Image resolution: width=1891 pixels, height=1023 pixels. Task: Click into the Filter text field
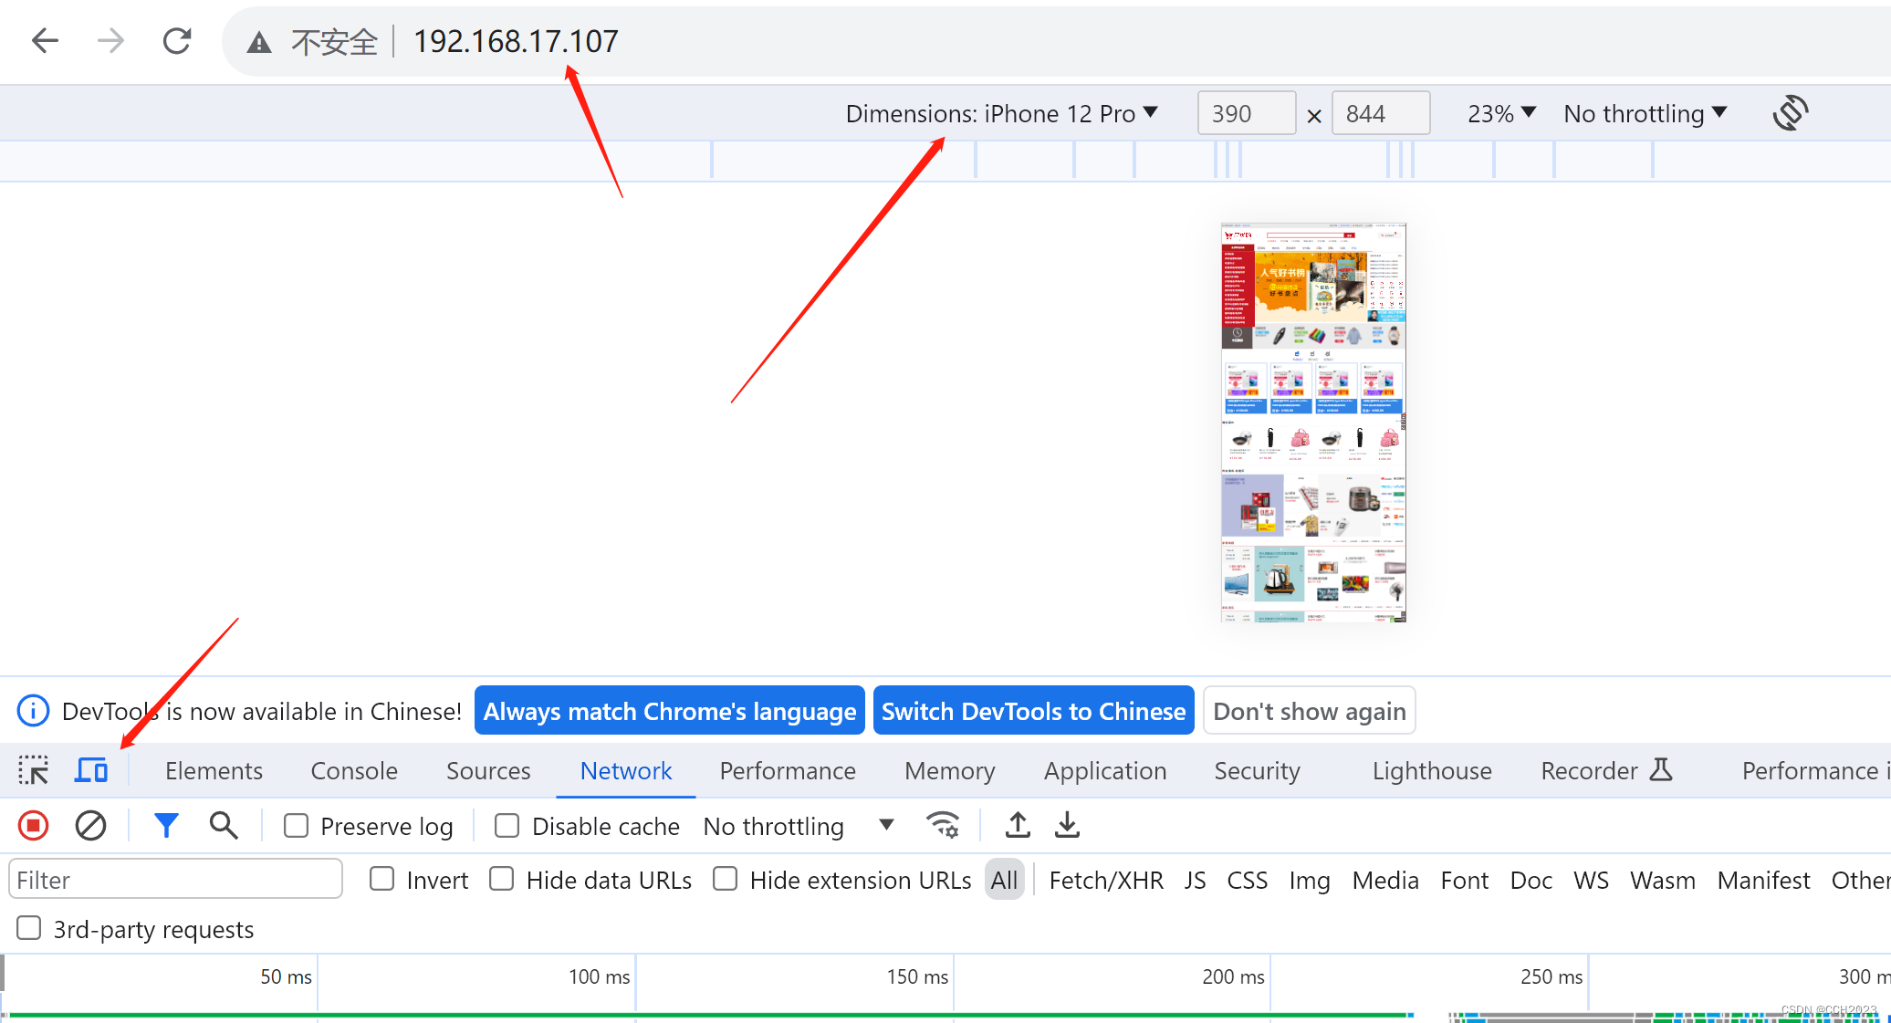tap(175, 880)
